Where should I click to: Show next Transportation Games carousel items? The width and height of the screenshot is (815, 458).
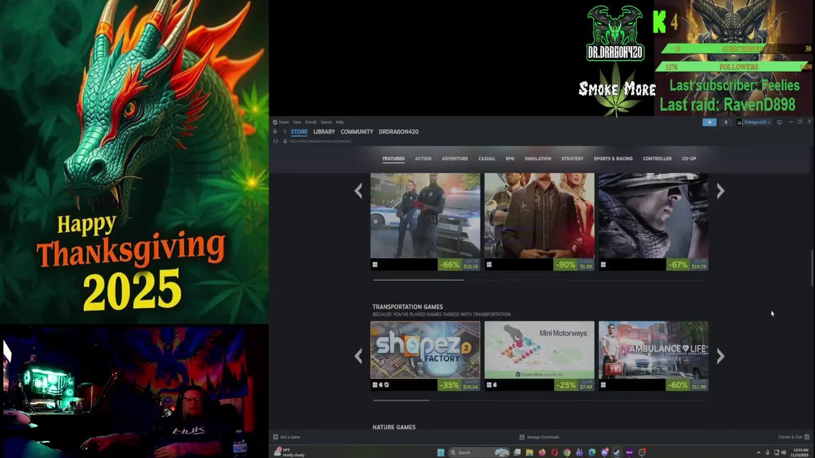tap(720, 356)
